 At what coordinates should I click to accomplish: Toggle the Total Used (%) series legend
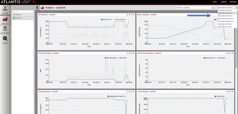pos(120,19)
